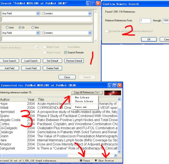Toggle the Search Remote checkbox

click(x=65, y=52)
